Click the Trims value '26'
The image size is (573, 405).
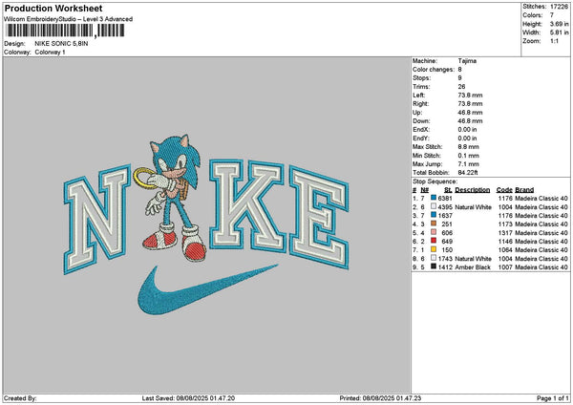coord(461,87)
